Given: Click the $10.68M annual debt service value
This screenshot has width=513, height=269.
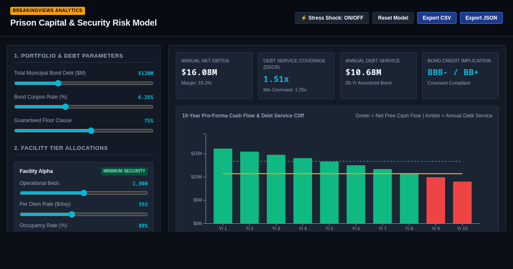Looking at the screenshot, I should click(x=363, y=72).
